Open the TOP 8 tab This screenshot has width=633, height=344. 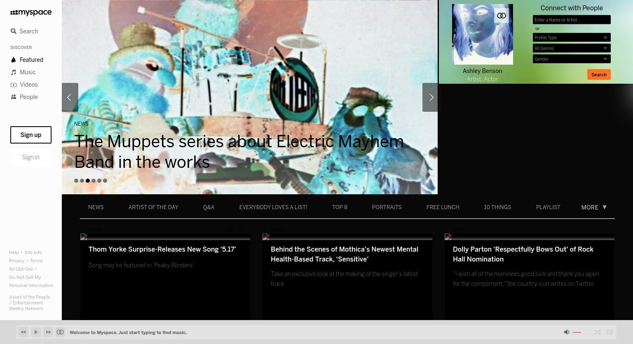340,207
